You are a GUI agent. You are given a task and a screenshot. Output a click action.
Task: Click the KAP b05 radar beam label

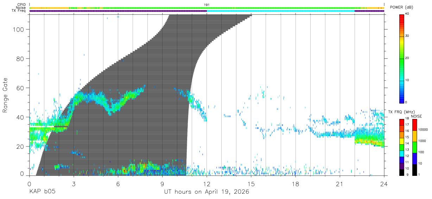point(42,192)
